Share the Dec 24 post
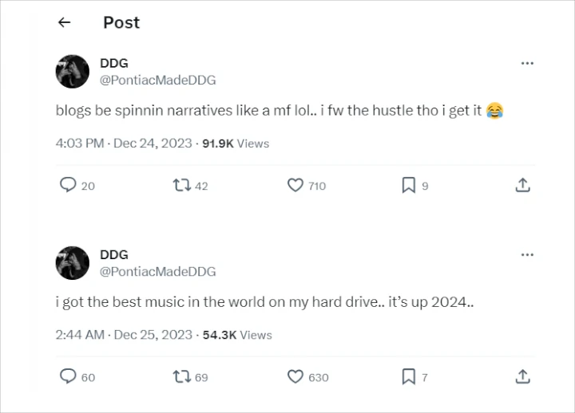This screenshot has width=575, height=413. coord(522,186)
